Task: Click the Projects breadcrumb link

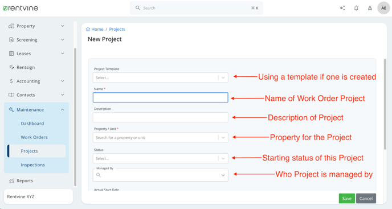Action: coord(117,29)
